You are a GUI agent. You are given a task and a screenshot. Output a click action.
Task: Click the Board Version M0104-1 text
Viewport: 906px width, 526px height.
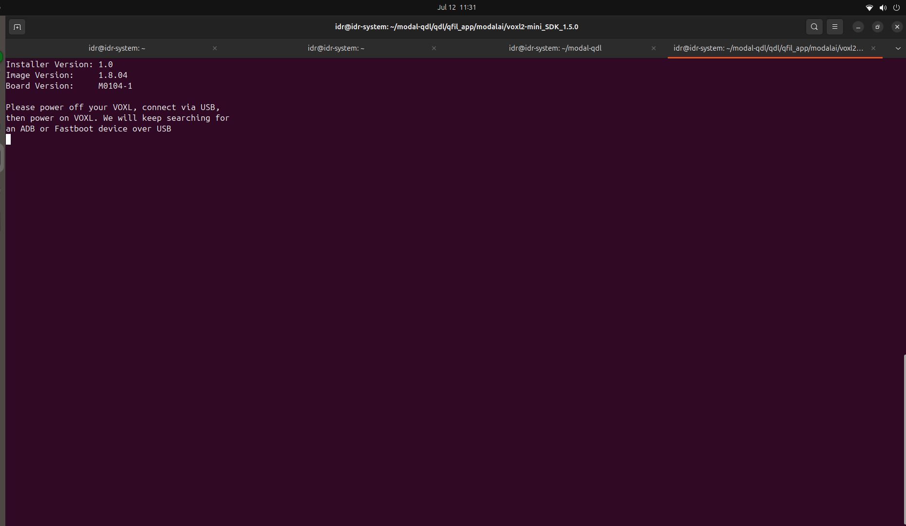tap(69, 86)
